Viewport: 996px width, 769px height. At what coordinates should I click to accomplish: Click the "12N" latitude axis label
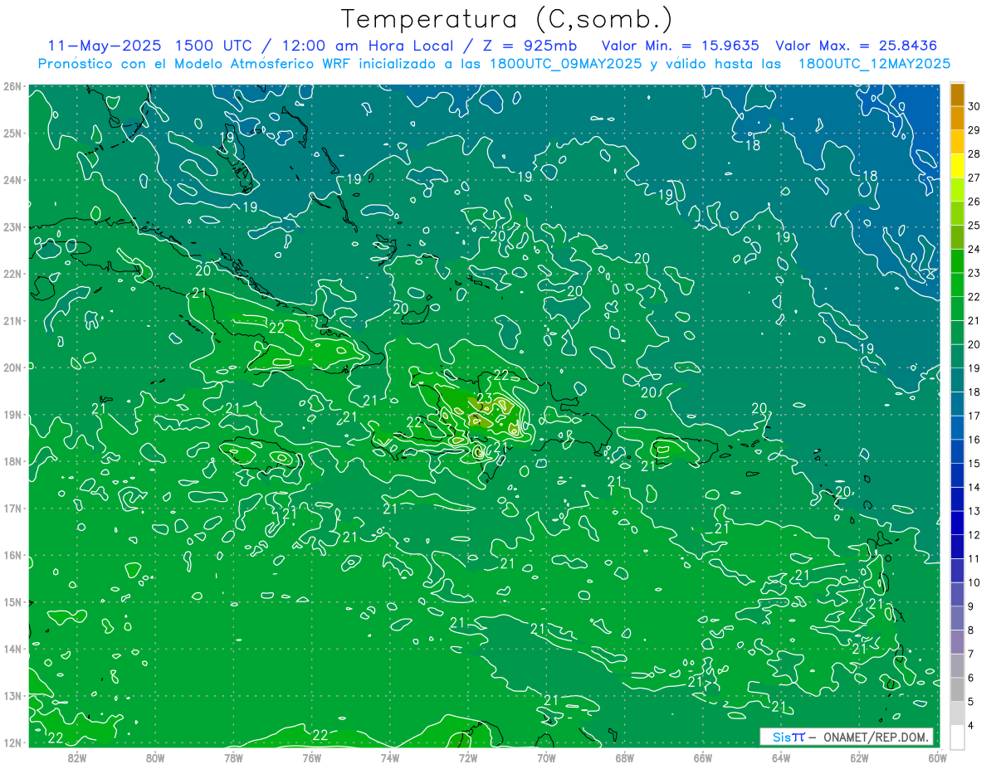12,742
